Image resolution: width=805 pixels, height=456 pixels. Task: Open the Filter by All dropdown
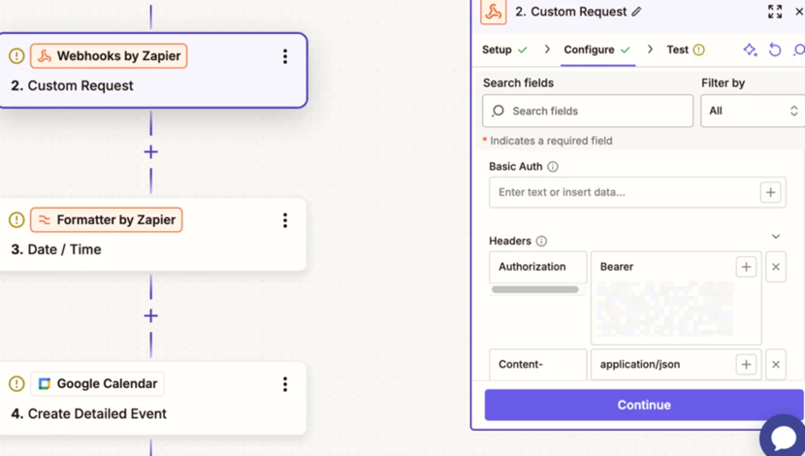coord(753,111)
